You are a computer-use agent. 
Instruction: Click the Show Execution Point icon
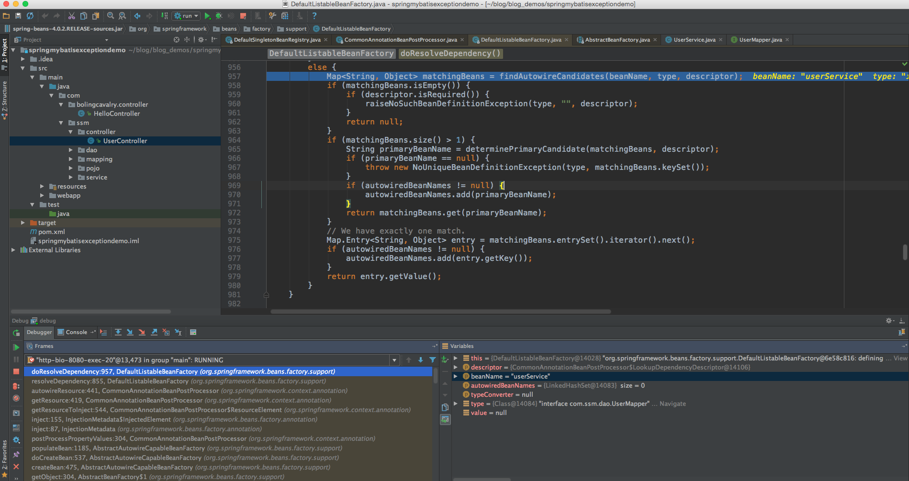click(103, 332)
